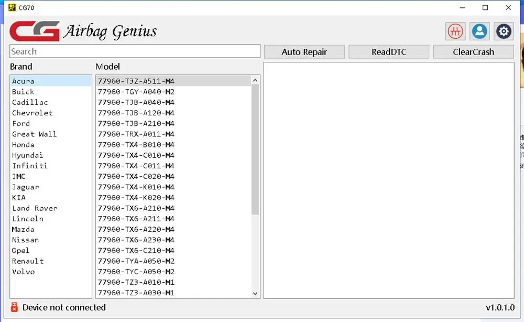524x322 pixels.
Task: Select model 77960-TJB-A210-M4
Action: point(173,123)
